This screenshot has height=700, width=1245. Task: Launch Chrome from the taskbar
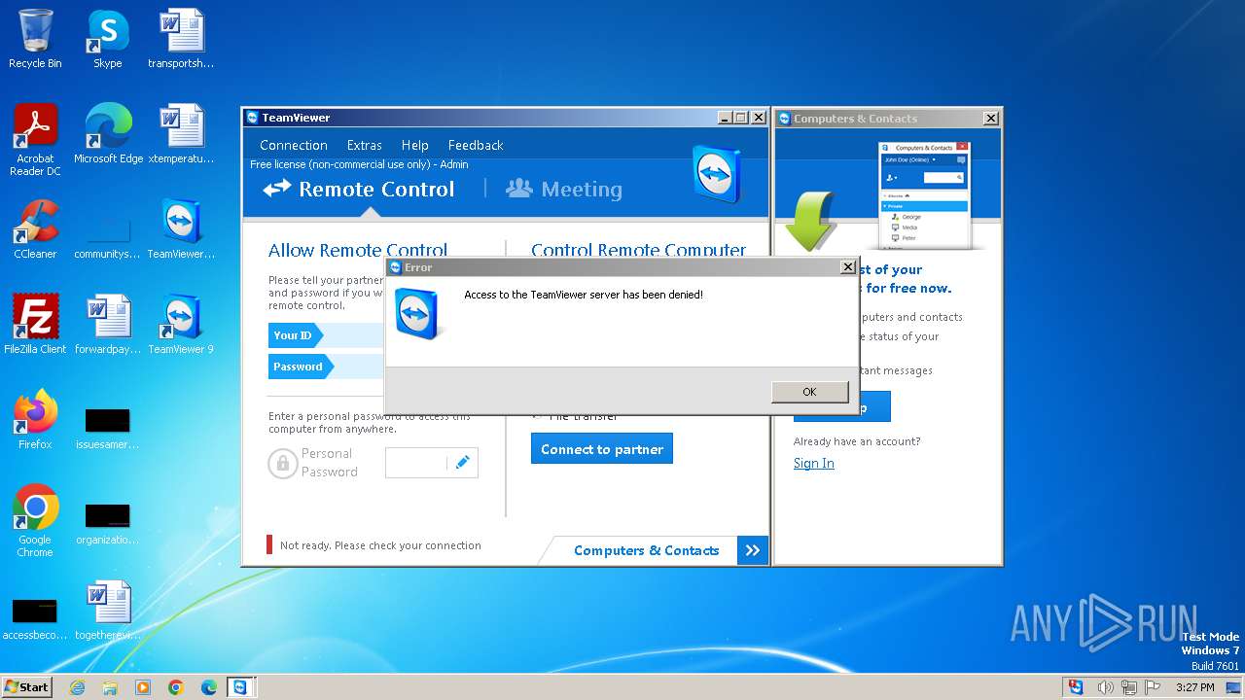pos(176,687)
